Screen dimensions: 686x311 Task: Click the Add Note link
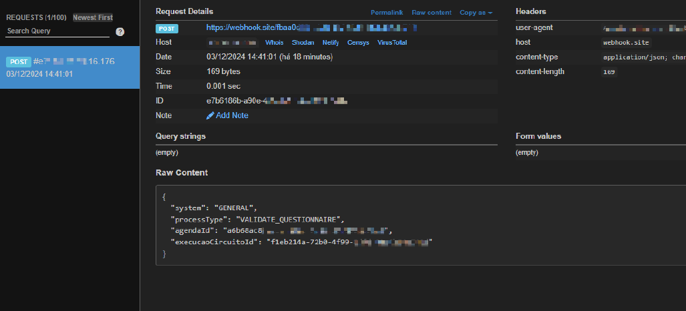(x=232, y=115)
